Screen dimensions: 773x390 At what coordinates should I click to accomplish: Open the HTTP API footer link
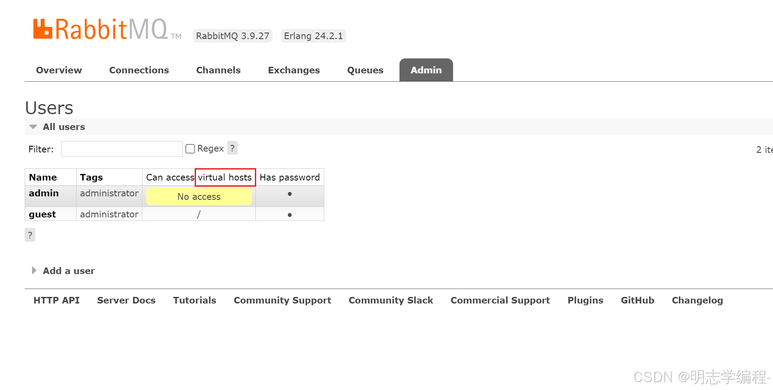click(x=57, y=300)
